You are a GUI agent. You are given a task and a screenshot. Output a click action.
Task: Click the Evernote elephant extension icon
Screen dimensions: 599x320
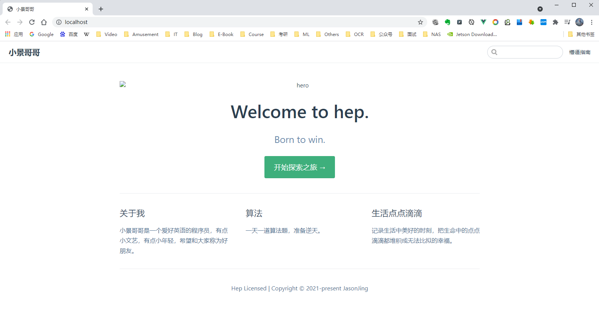click(447, 22)
